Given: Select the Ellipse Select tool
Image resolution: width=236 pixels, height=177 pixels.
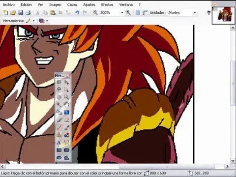Looking at the screenshot, I should tap(59, 97).
